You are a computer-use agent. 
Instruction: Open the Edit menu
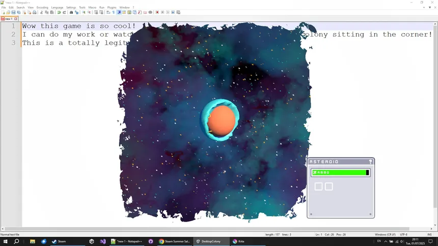point(11,8)
